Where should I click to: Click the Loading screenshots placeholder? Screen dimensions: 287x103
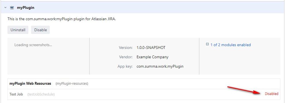[x=33, y=45]
